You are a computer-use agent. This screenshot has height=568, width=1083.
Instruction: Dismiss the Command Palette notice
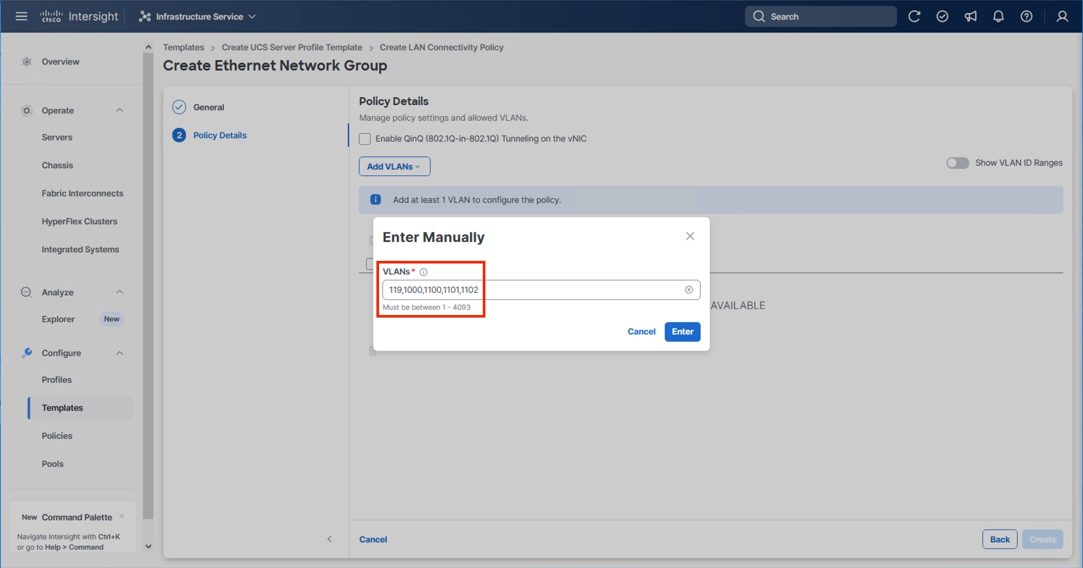click(x=121, y=516)
